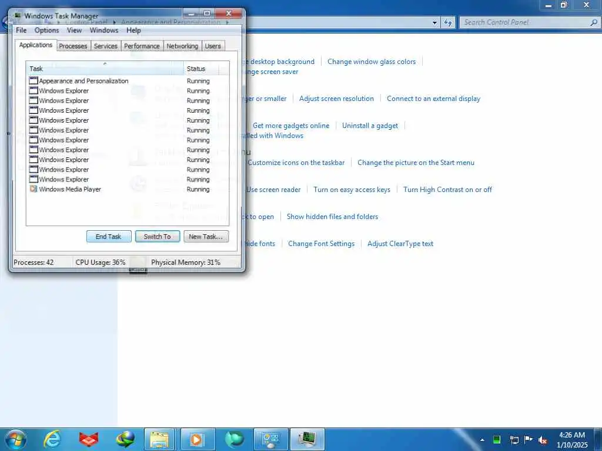602x451 pixels.
Task: Select Appearance and Personalization task row
Action: click(128, 81)
